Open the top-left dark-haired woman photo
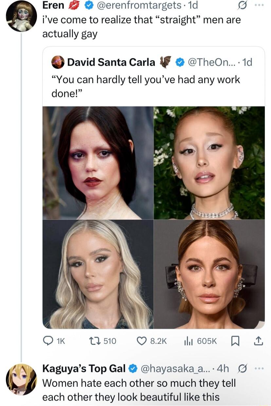 coord(98,163)
